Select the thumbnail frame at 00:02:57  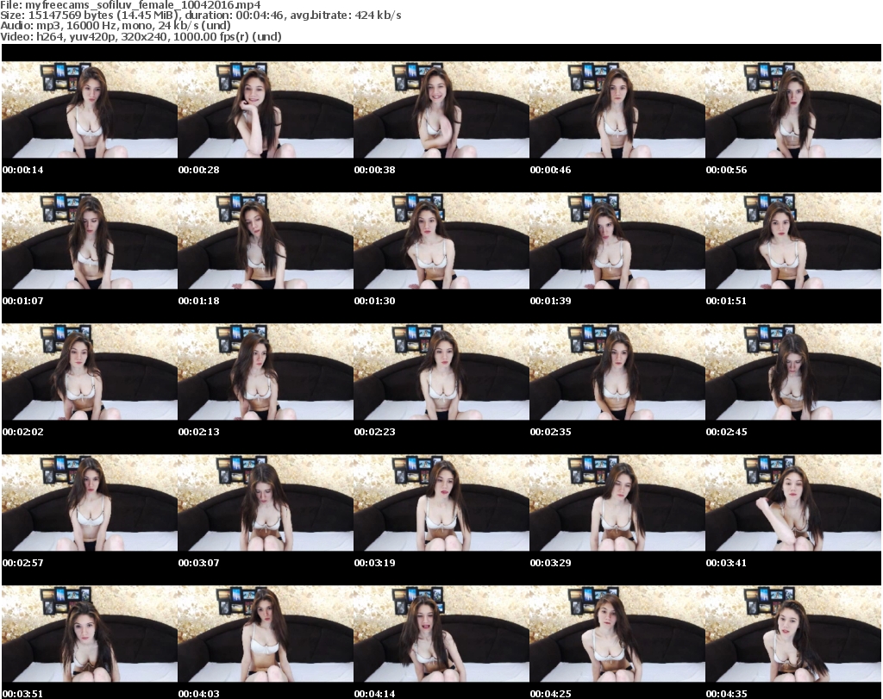90,503
